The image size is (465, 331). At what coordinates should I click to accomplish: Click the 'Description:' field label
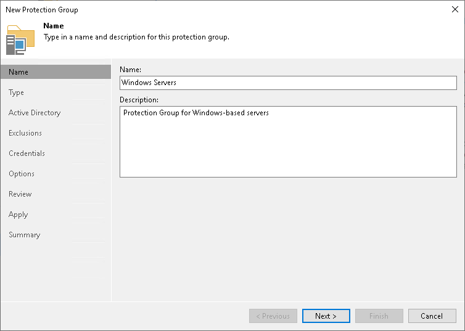click(139, 100)
